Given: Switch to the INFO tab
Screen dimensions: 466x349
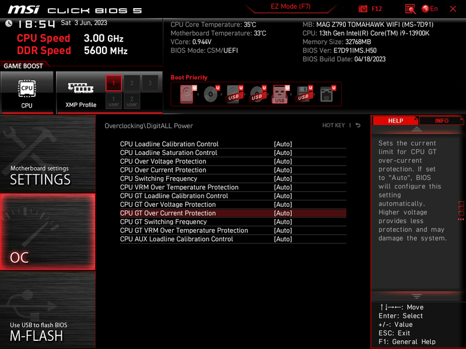Looking at the screenshot, I should pyautogui.click(x=442, y=121).
